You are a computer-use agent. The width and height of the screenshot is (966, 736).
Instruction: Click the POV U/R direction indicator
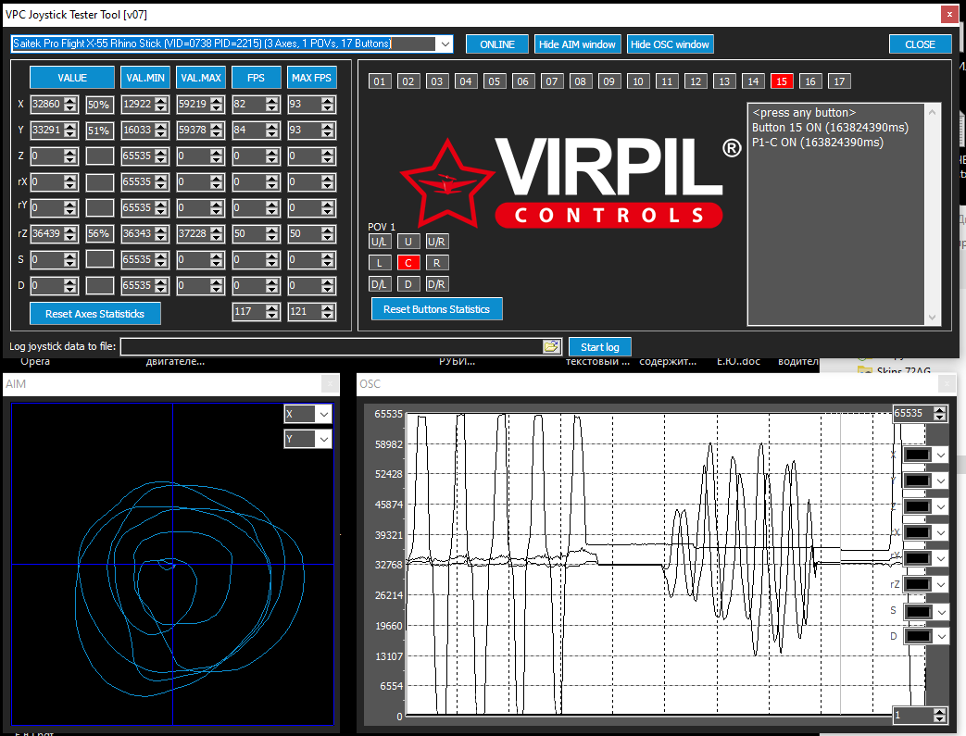point(437,242)
